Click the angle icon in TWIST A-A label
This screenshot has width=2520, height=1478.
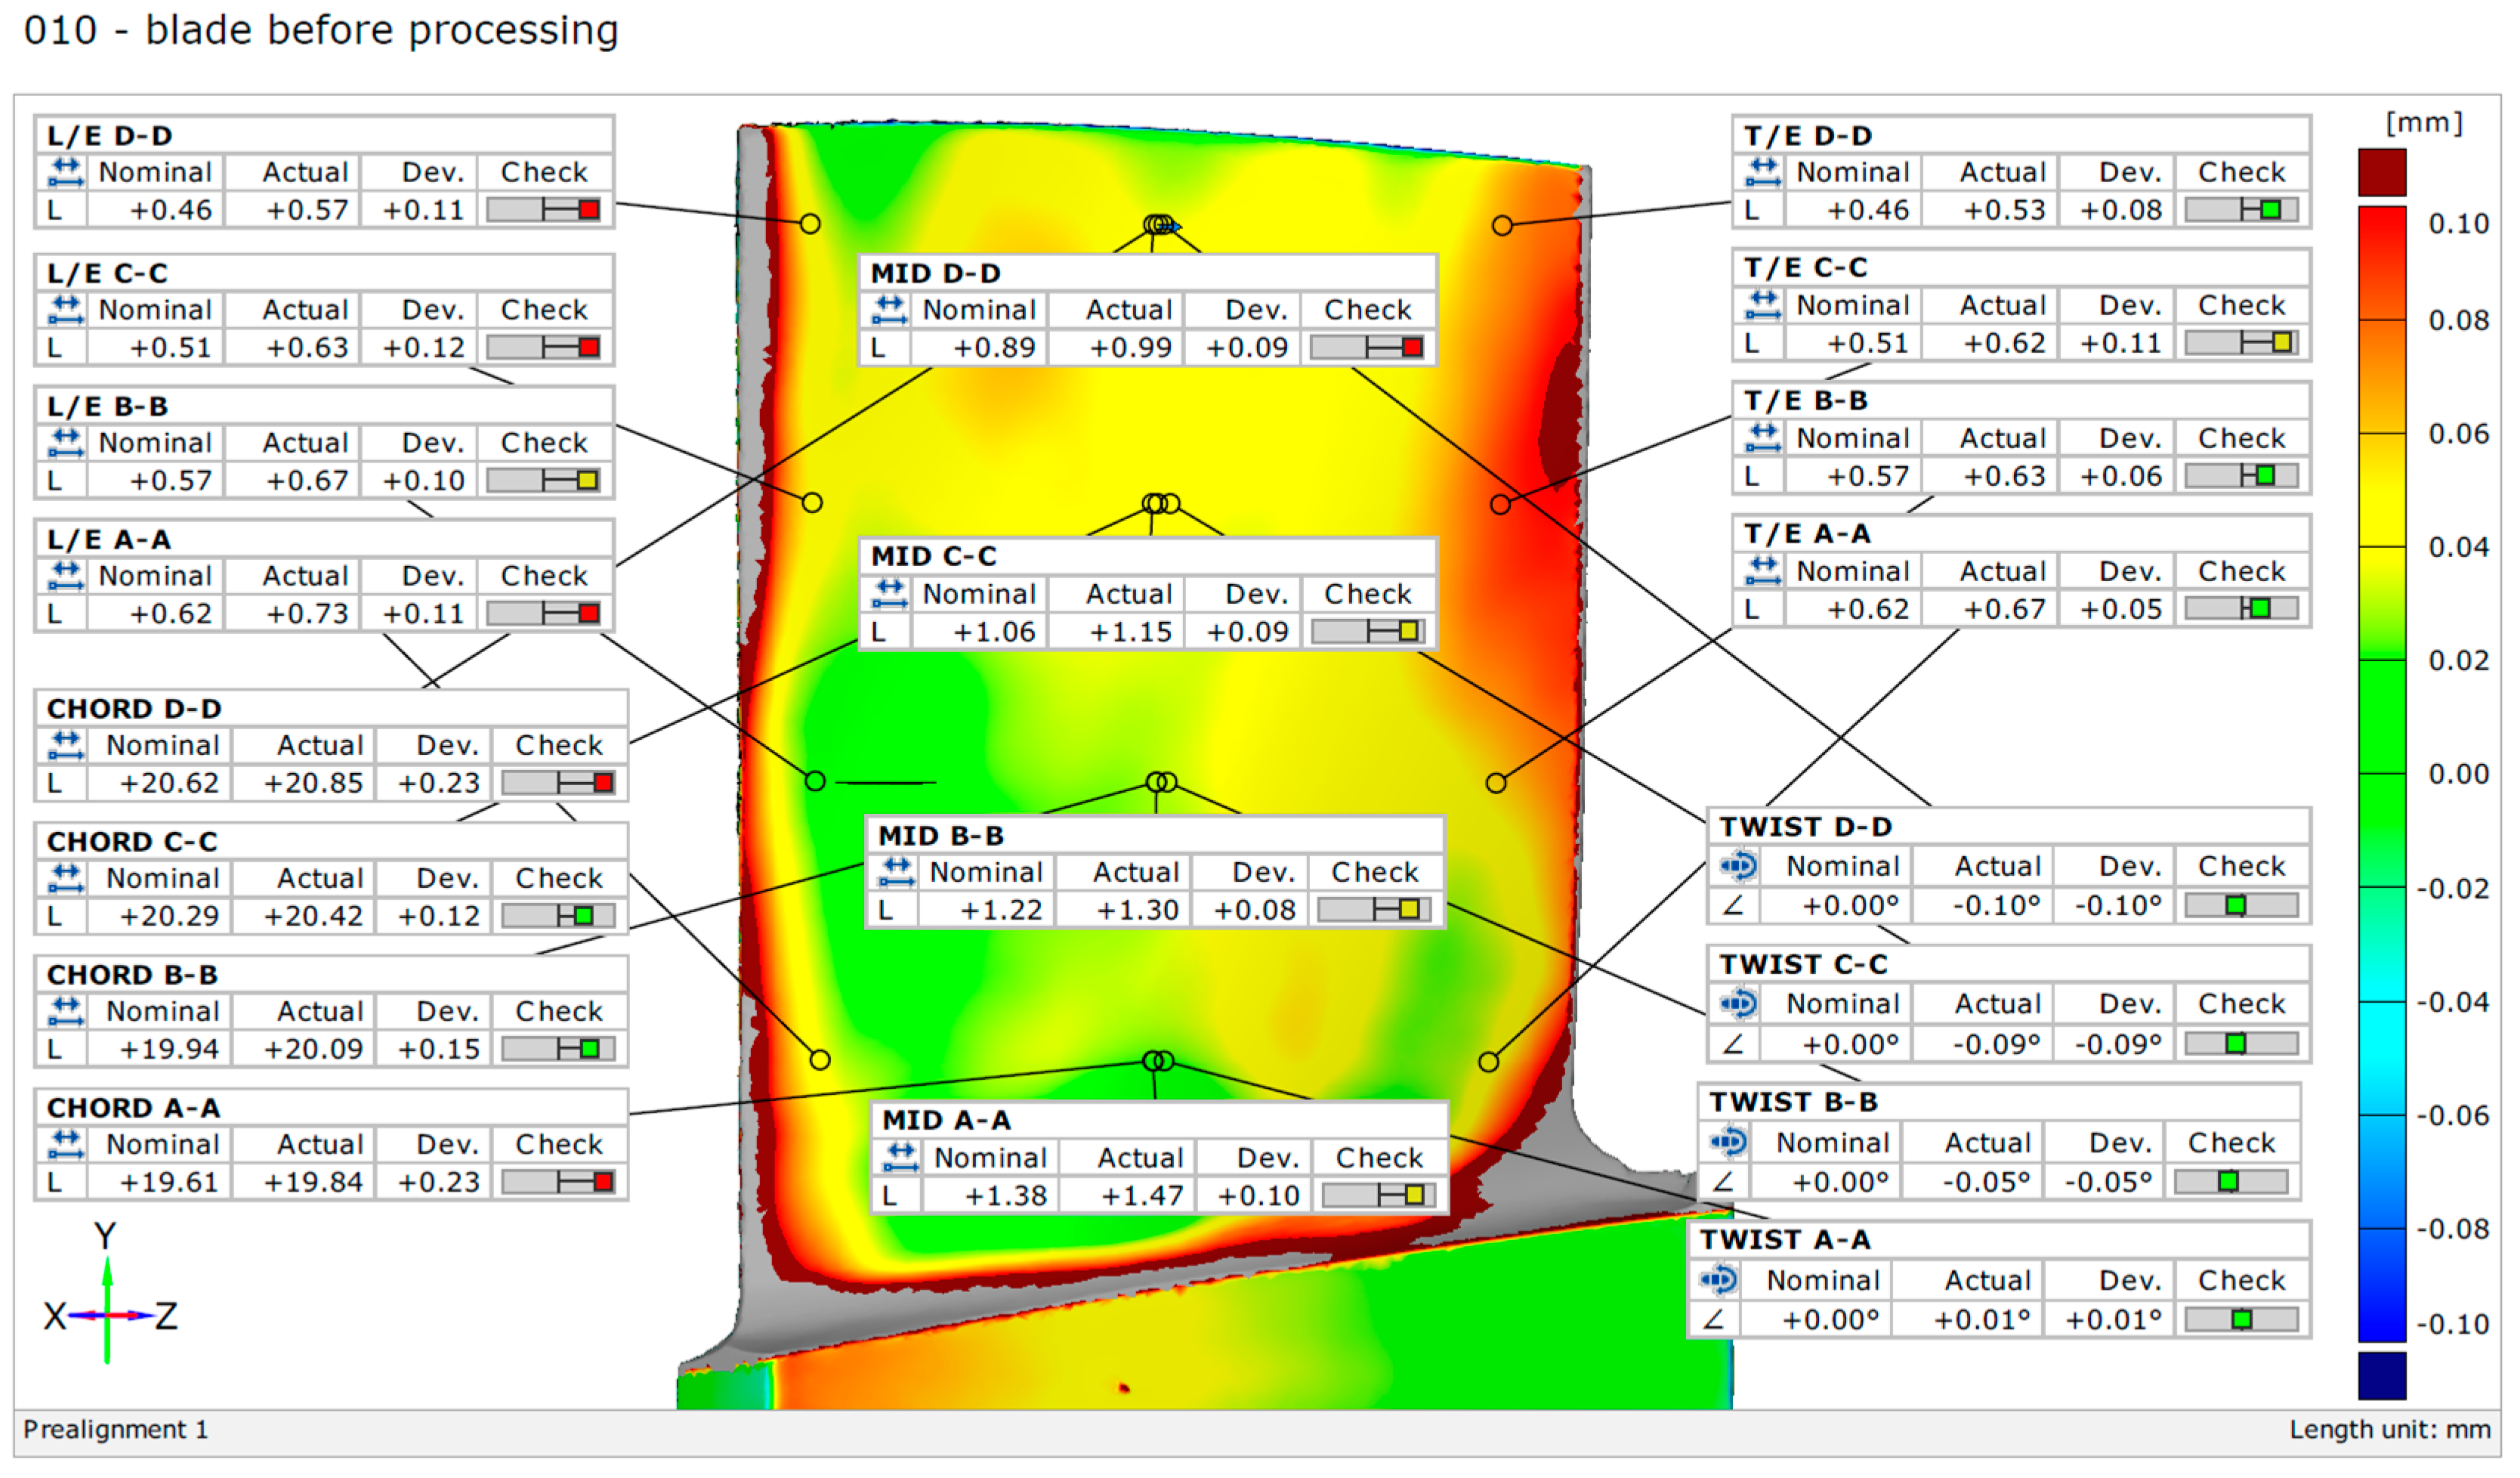click(x=1719, y=1281)
